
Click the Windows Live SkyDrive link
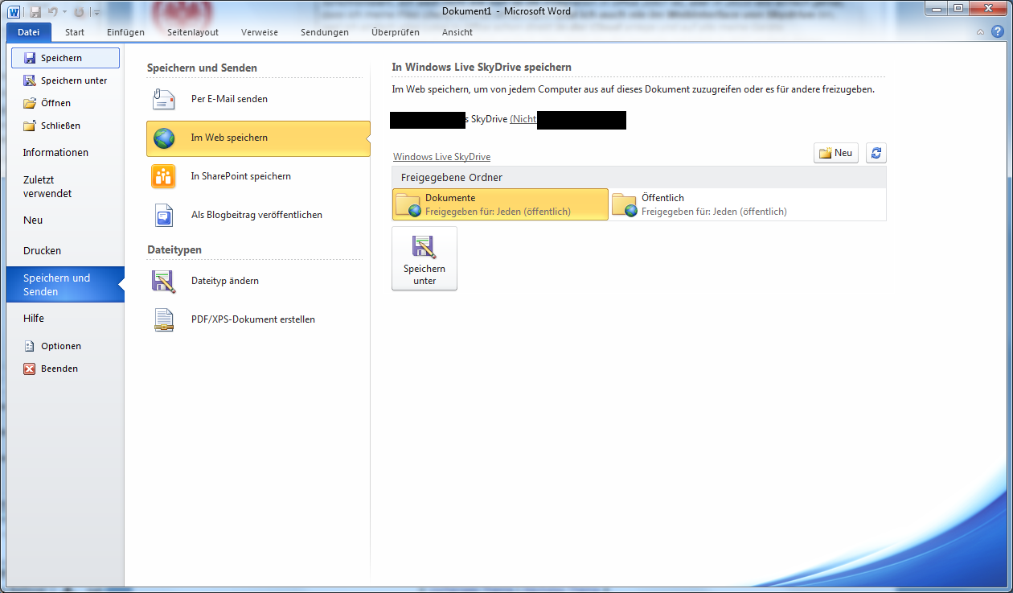pyautogui.click(x=441, y=157)
